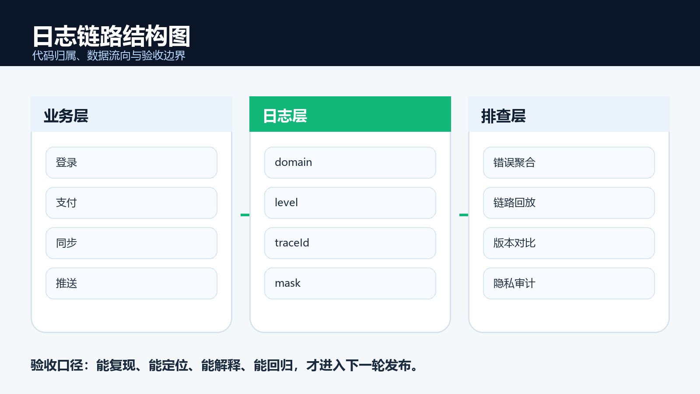Viewport: 700px width, 394px height.
Task: Select the 错误聚合 card
Action: (569, 162)
